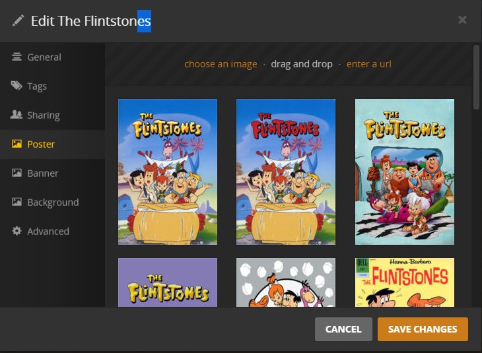Click the pencil edit icon in the title

pos(18,20)
